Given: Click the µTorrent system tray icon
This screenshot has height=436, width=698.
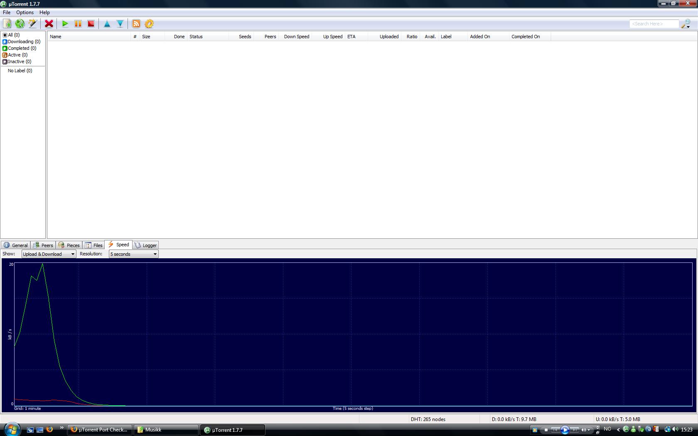Looking at the screenshot, I should coord(626,429).
